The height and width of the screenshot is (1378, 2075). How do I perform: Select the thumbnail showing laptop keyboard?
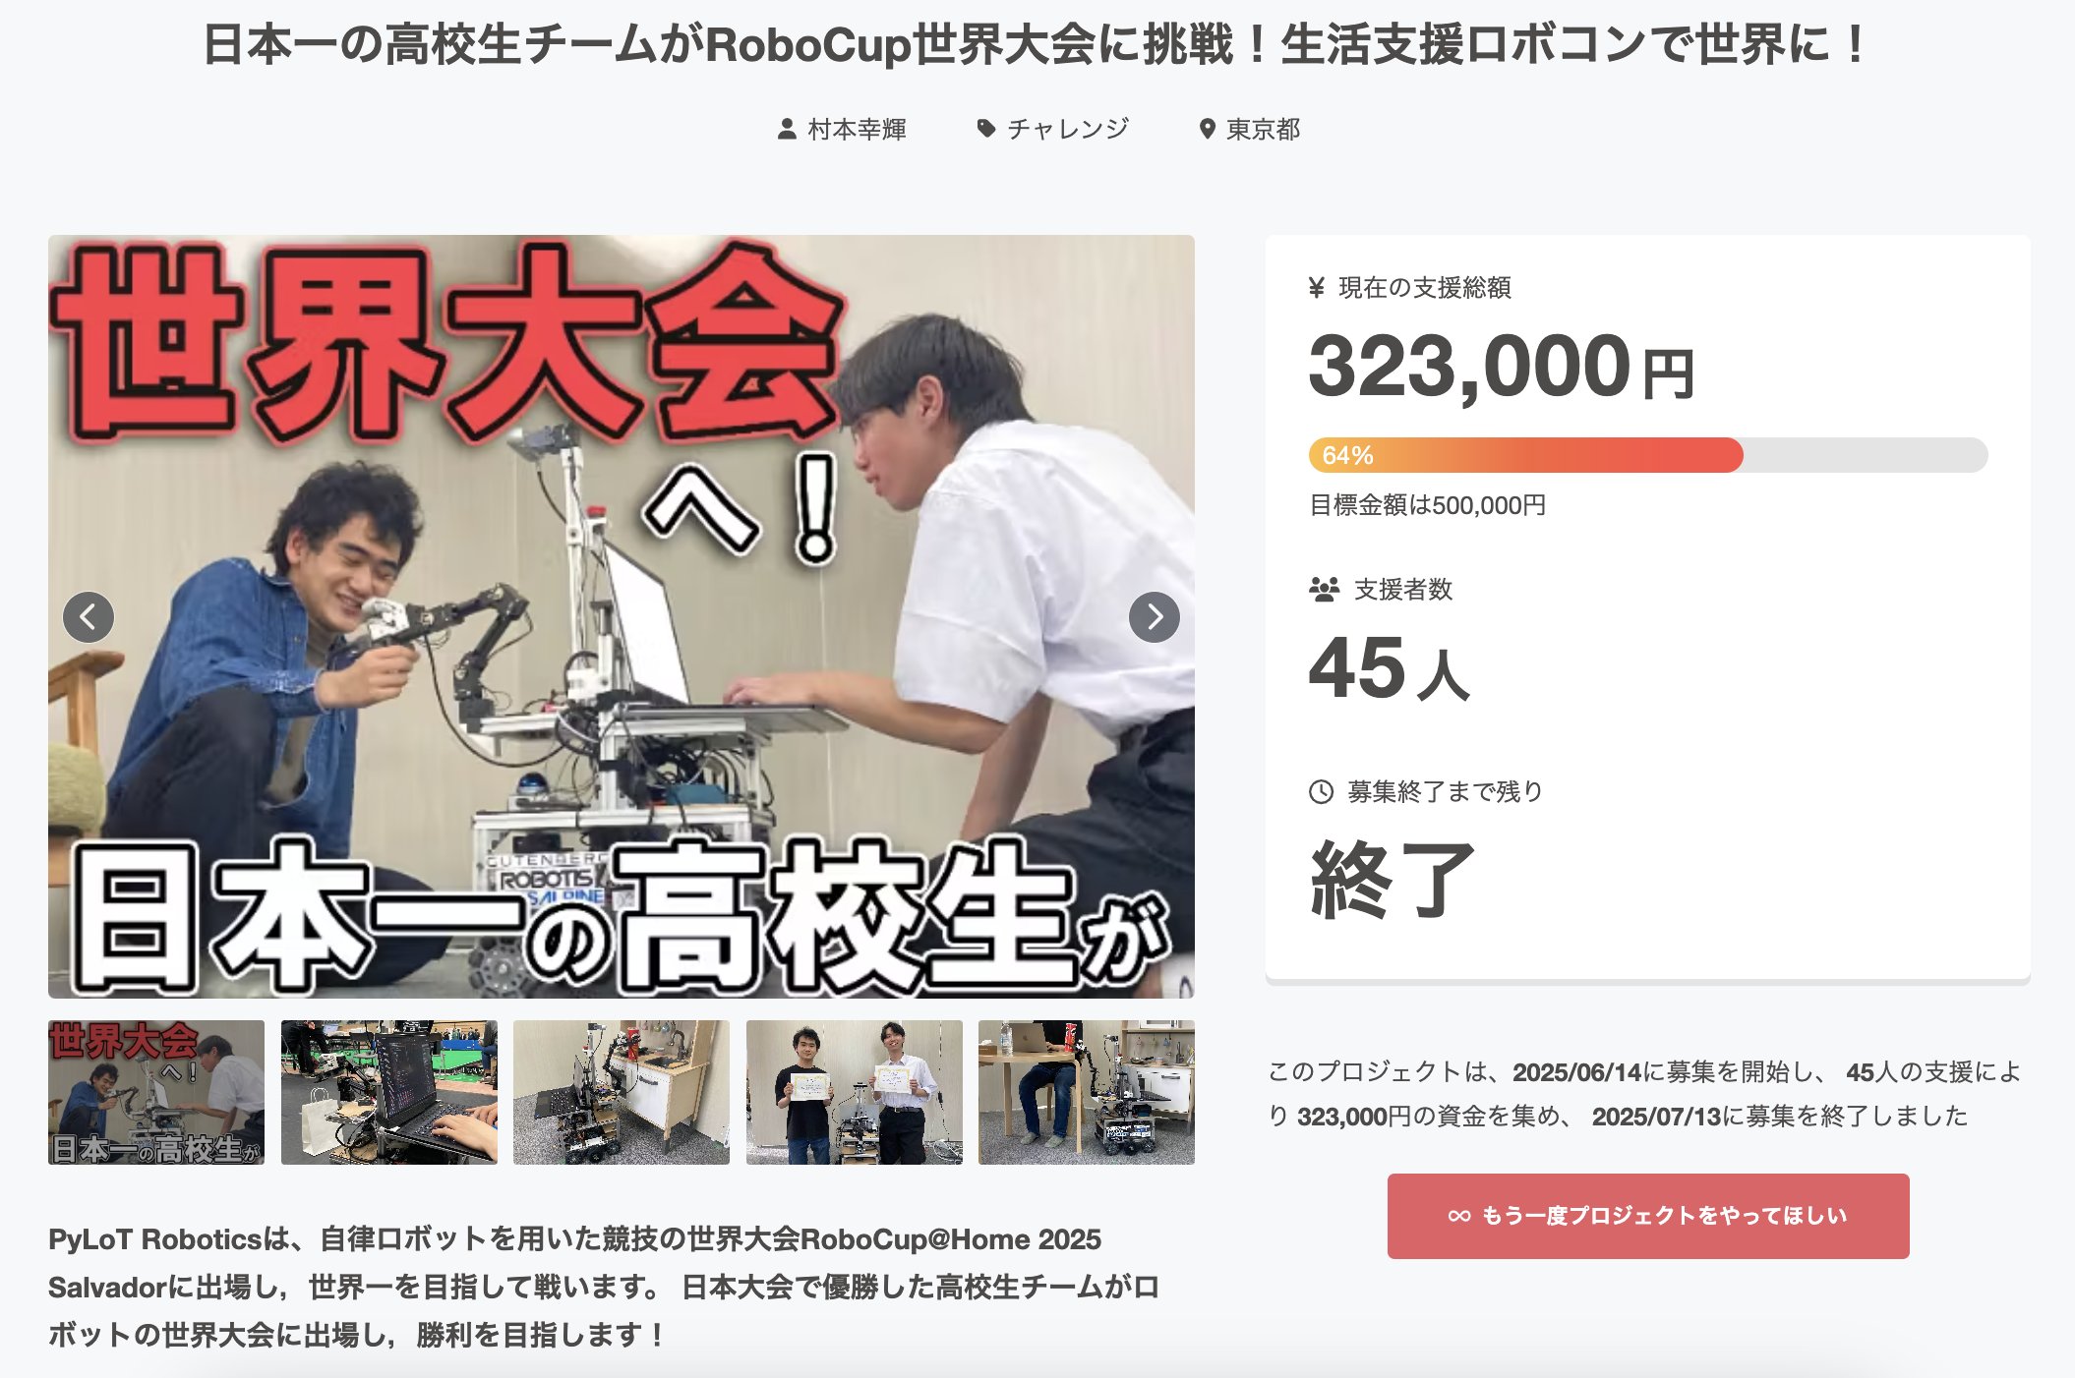389,1092
